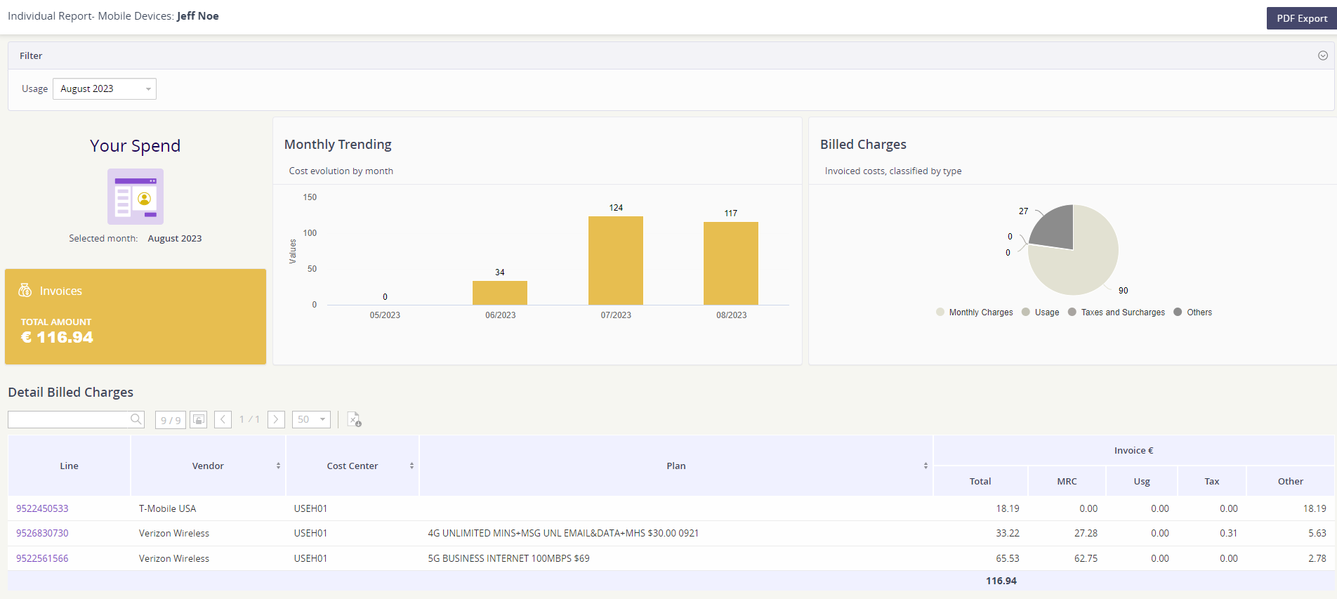This screenshot has height=599, width=1337.
Task: Open line 9522561566 link
Action: [42, 558]
